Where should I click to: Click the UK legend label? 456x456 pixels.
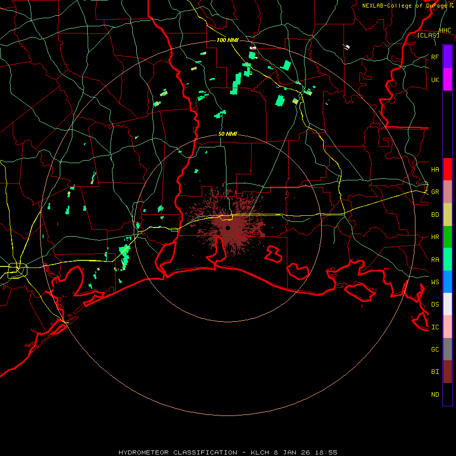[x=435, y=80]
